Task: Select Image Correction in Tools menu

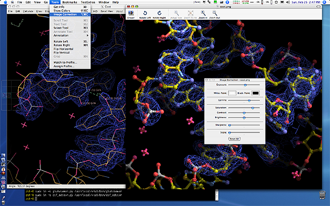Action: (x=70, y=14)
